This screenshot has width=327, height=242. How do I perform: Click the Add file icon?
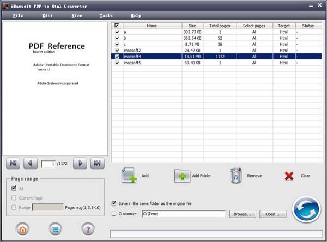[129, 176]
